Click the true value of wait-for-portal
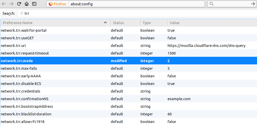The height and width of the screenshot is (126, 257). coord(171,30)
